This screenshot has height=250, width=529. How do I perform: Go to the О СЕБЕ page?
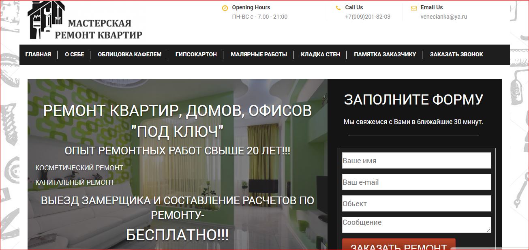click(x=75, y=54)
